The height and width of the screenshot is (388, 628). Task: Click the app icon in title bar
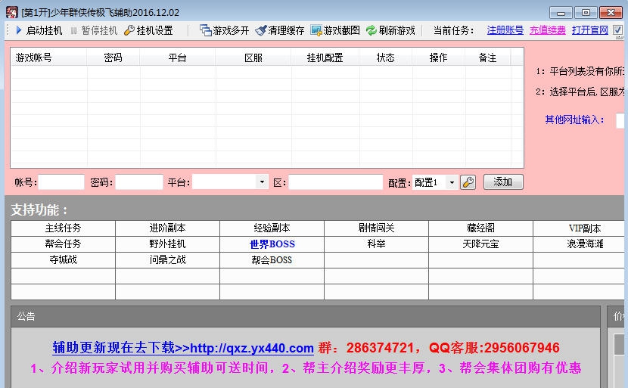pos(11,12)
